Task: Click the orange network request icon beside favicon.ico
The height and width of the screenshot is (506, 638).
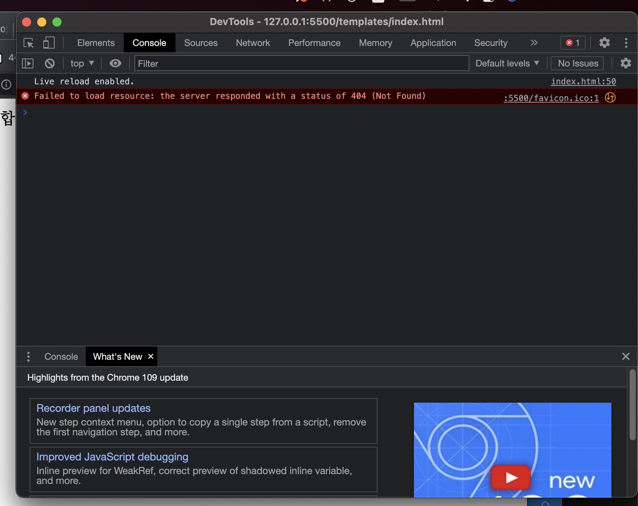Action: 610,98
